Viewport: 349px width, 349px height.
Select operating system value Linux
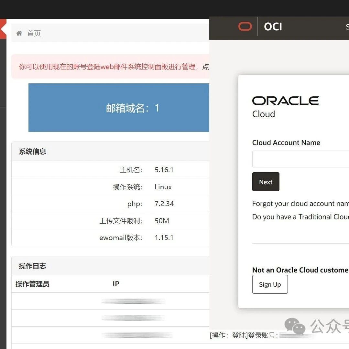tap(163, 187)
